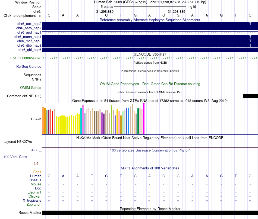Click the Dog species label
The width and height of the screenshot is (258, 219).
pos(38,188)
